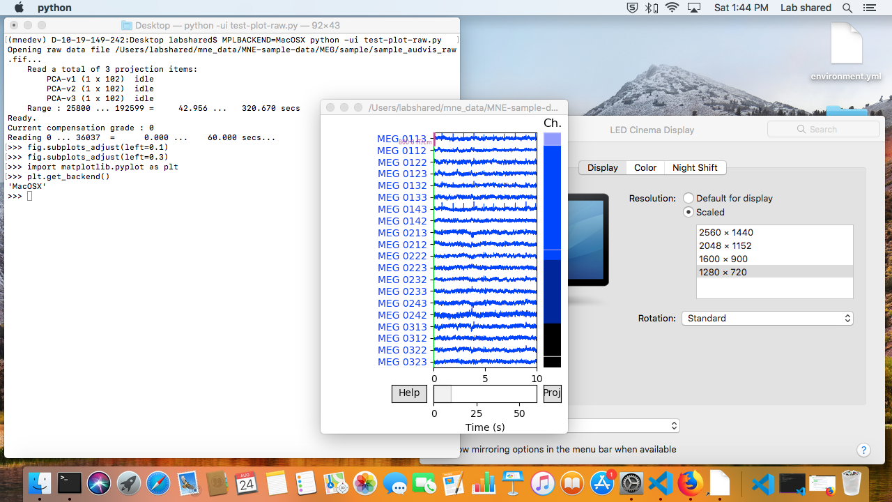Open Numbers bar chart icon

click(x=483, y=483)
